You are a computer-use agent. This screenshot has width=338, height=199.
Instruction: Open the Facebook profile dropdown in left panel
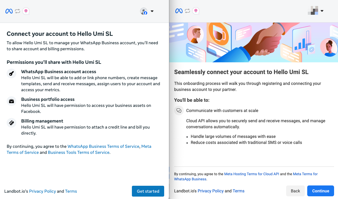tap(147, 11)
